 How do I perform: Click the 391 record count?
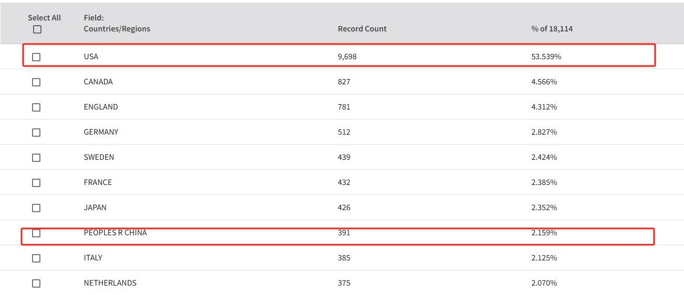click(344, 233)
